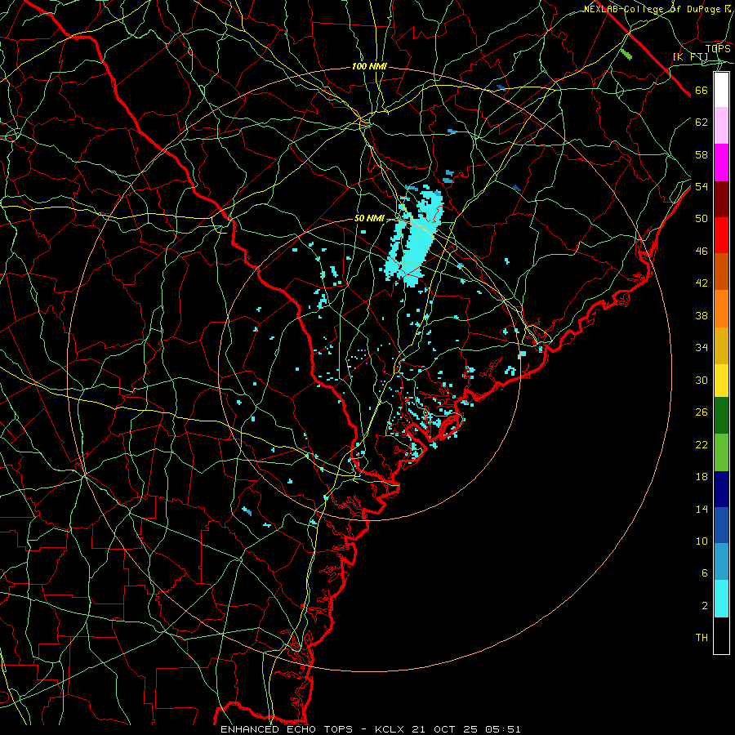Click the medium blue 18 kft swatch
This screenshot has width=735, height=735.
pyautogui.click(x=721, y=525)
